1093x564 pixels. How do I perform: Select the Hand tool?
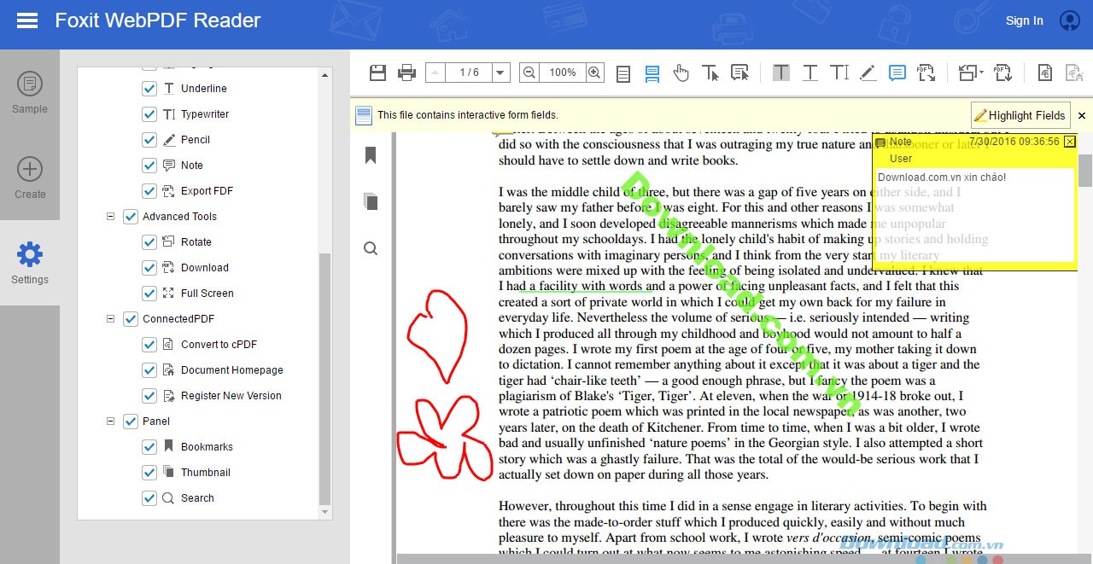click(681, 73)
